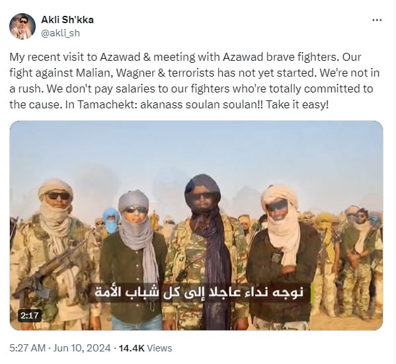Click the man in cream turban with crossed arms
396x364 pixels.
(283, 258)
